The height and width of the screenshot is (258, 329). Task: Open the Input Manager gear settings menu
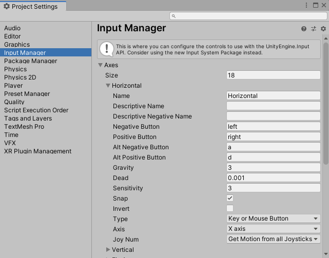(323, 29)
